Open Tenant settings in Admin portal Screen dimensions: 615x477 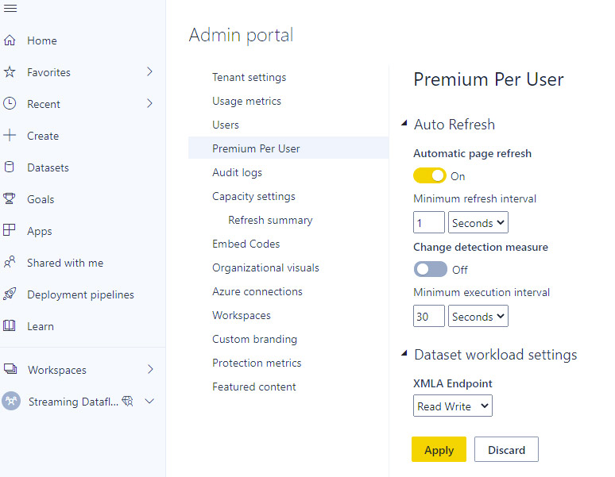point(249,77)
